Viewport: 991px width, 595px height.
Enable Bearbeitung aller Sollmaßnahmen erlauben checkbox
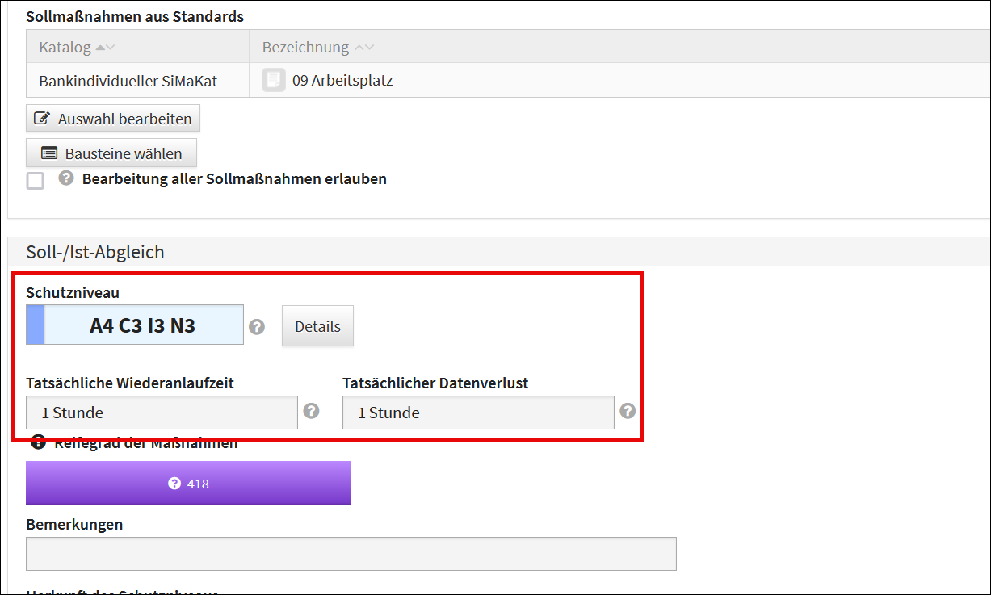tap(36, 181)
